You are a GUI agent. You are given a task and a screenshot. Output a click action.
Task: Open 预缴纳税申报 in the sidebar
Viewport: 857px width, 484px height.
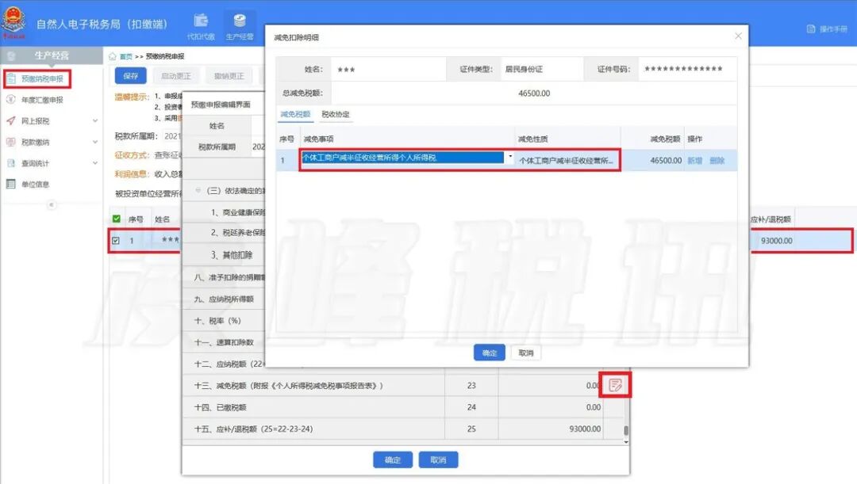point(42,78)
